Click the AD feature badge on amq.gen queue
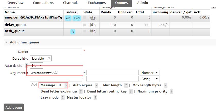This screenshot has width=216, height=111. click(68, 18)
